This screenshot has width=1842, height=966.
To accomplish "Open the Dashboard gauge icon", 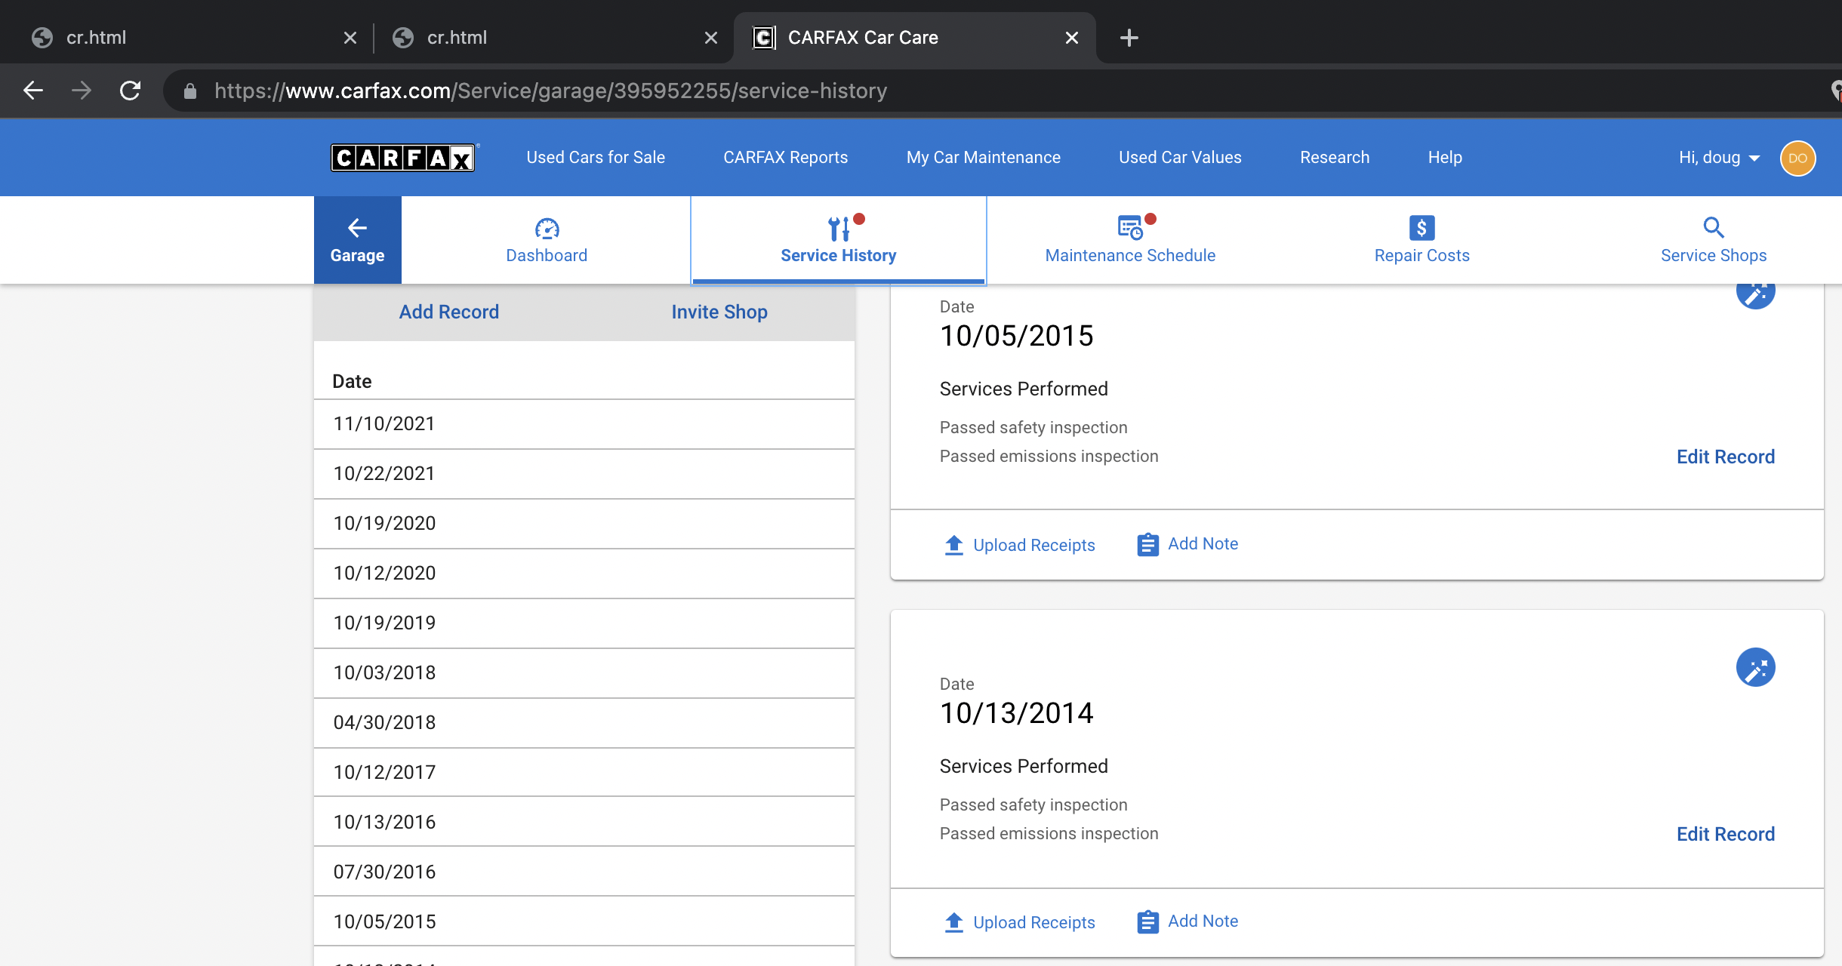I will 547,228.
